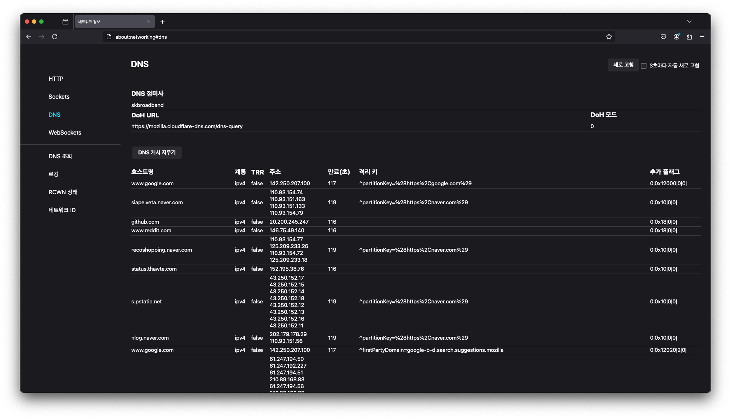Click the back navigation arrow
Viewport: 731px width, 419px height.
coord(29,37)
